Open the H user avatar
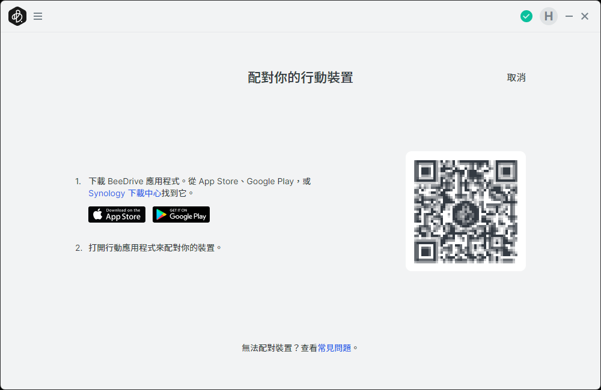 click(x=548, y=17)
